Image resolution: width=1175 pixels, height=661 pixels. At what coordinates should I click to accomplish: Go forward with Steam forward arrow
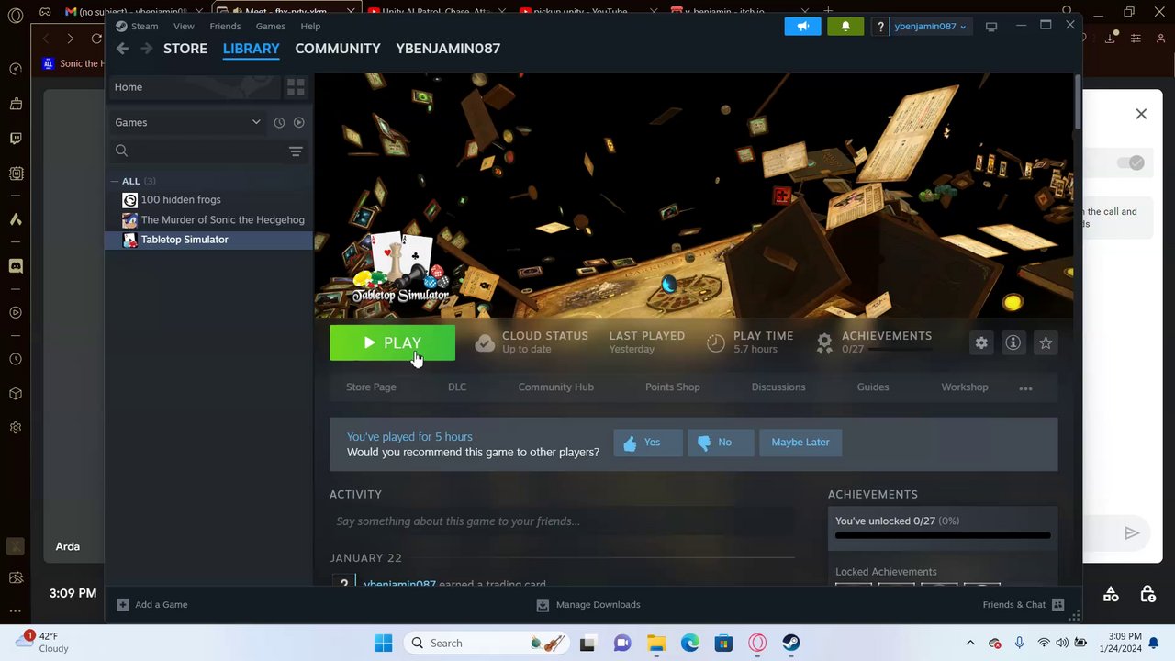point(147,48)
